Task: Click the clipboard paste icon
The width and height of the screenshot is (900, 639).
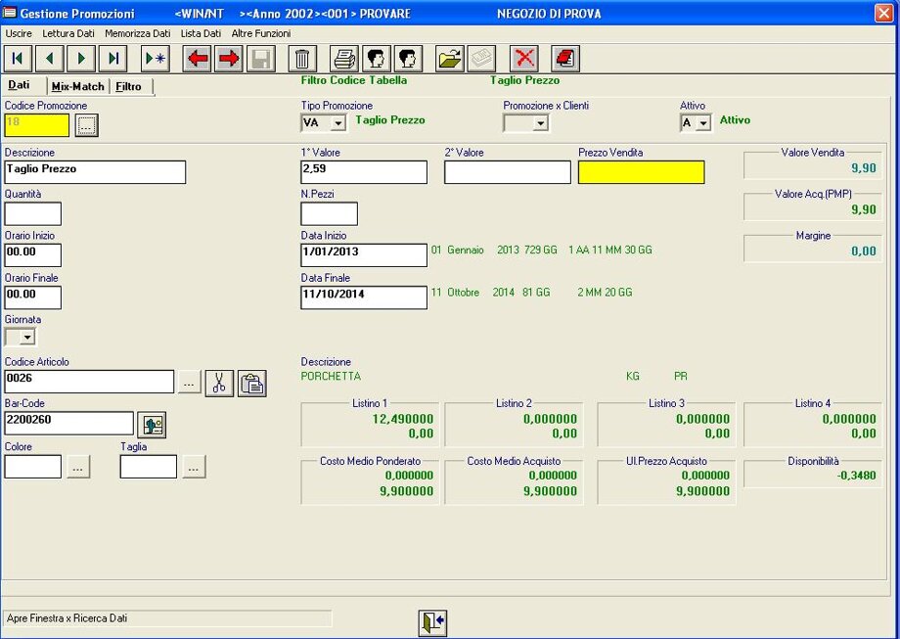Action: pyautogui.click(x=251, y=383)
